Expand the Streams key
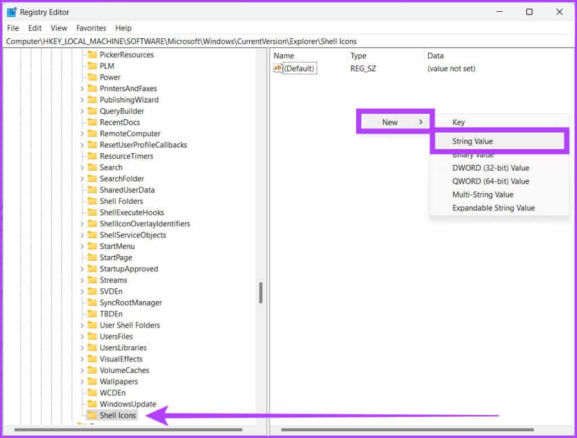Viewport: 577px width, 438px height. point(82,280)
